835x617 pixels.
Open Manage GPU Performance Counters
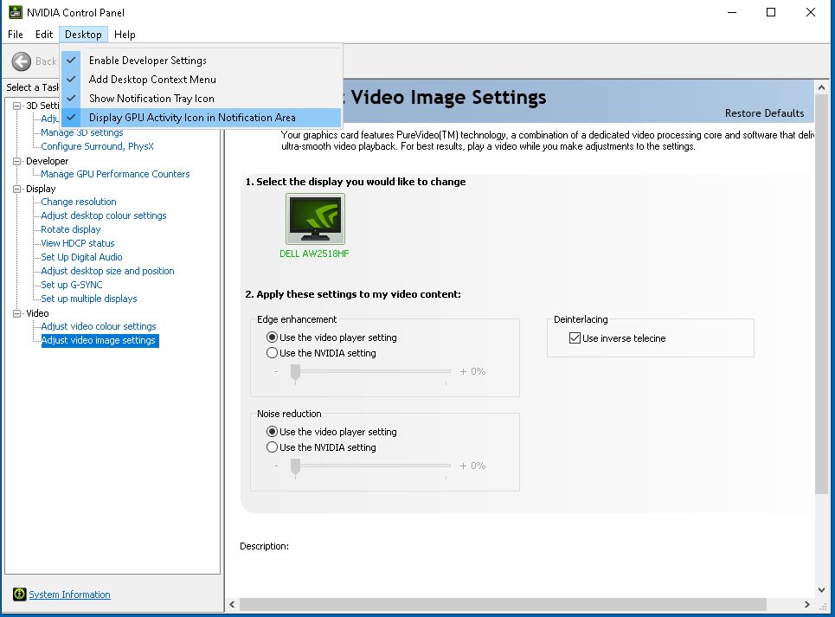(115, 174)
